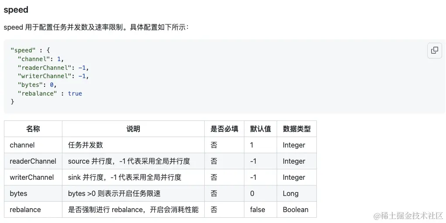Select the 'writerChannel' table cell

(33, 178)
